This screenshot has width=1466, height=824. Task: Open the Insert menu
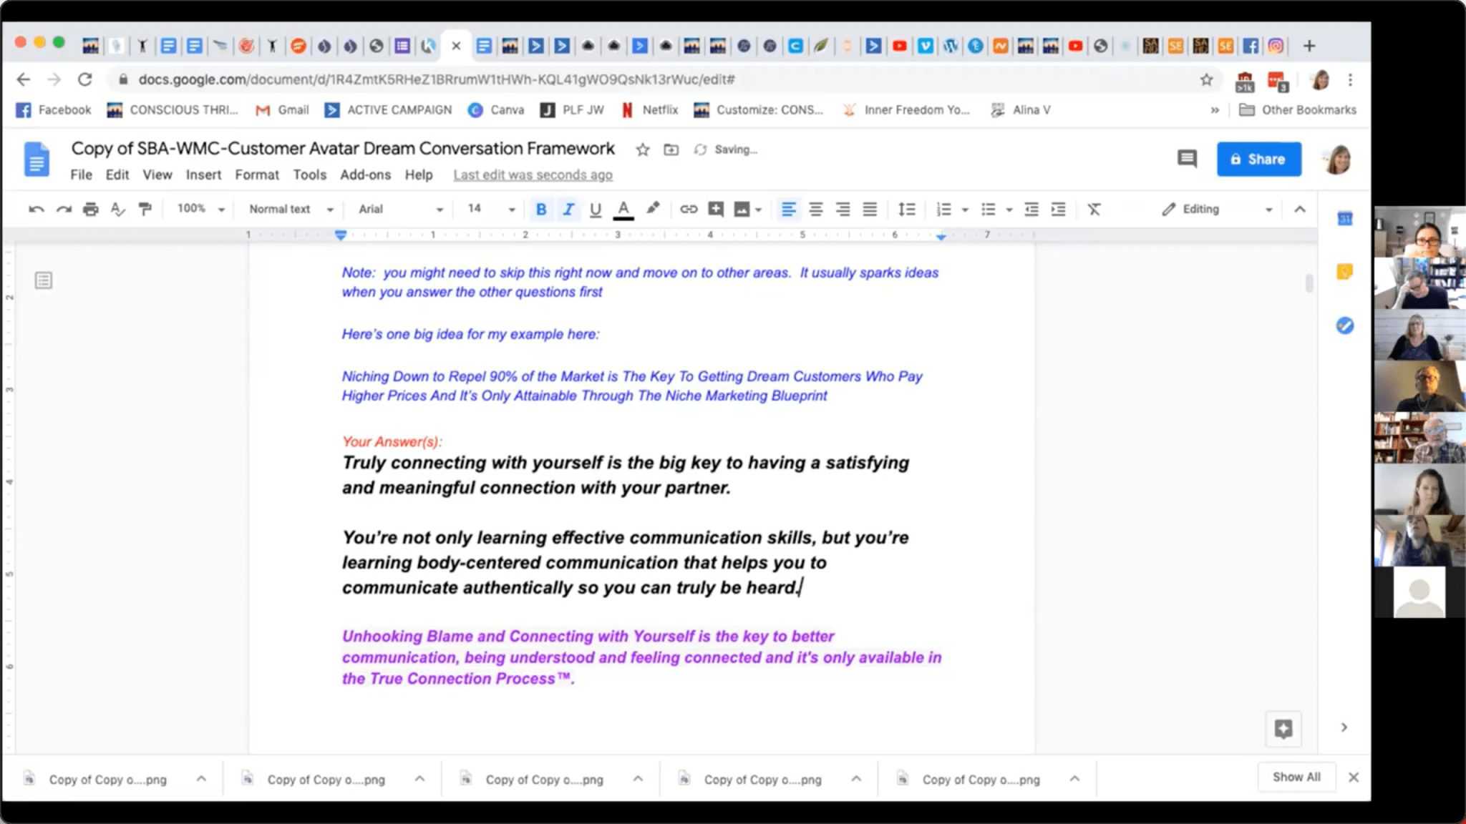[x=203, y=175]
